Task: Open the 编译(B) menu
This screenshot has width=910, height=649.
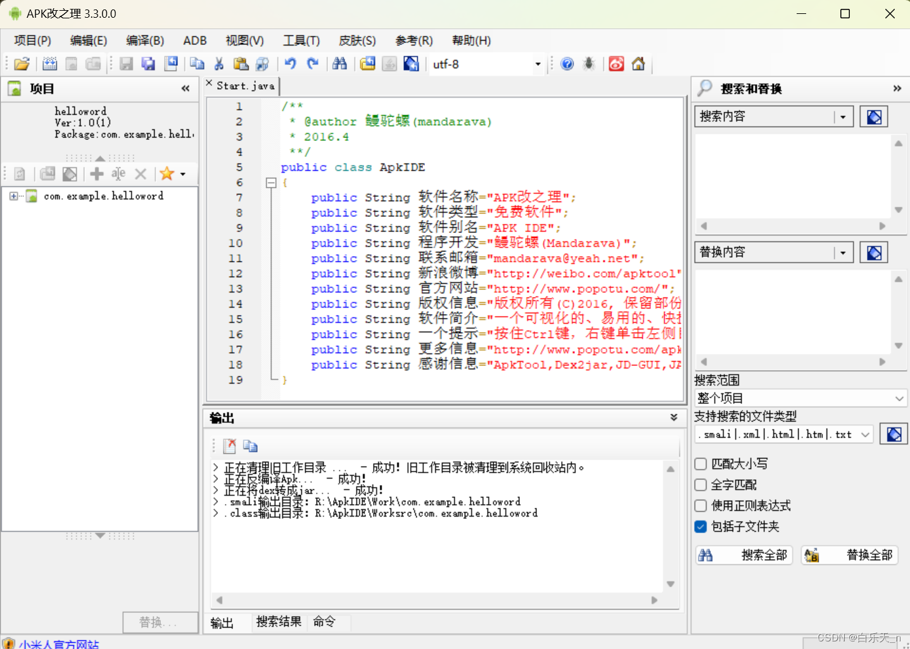Action: tap(145, 41)
